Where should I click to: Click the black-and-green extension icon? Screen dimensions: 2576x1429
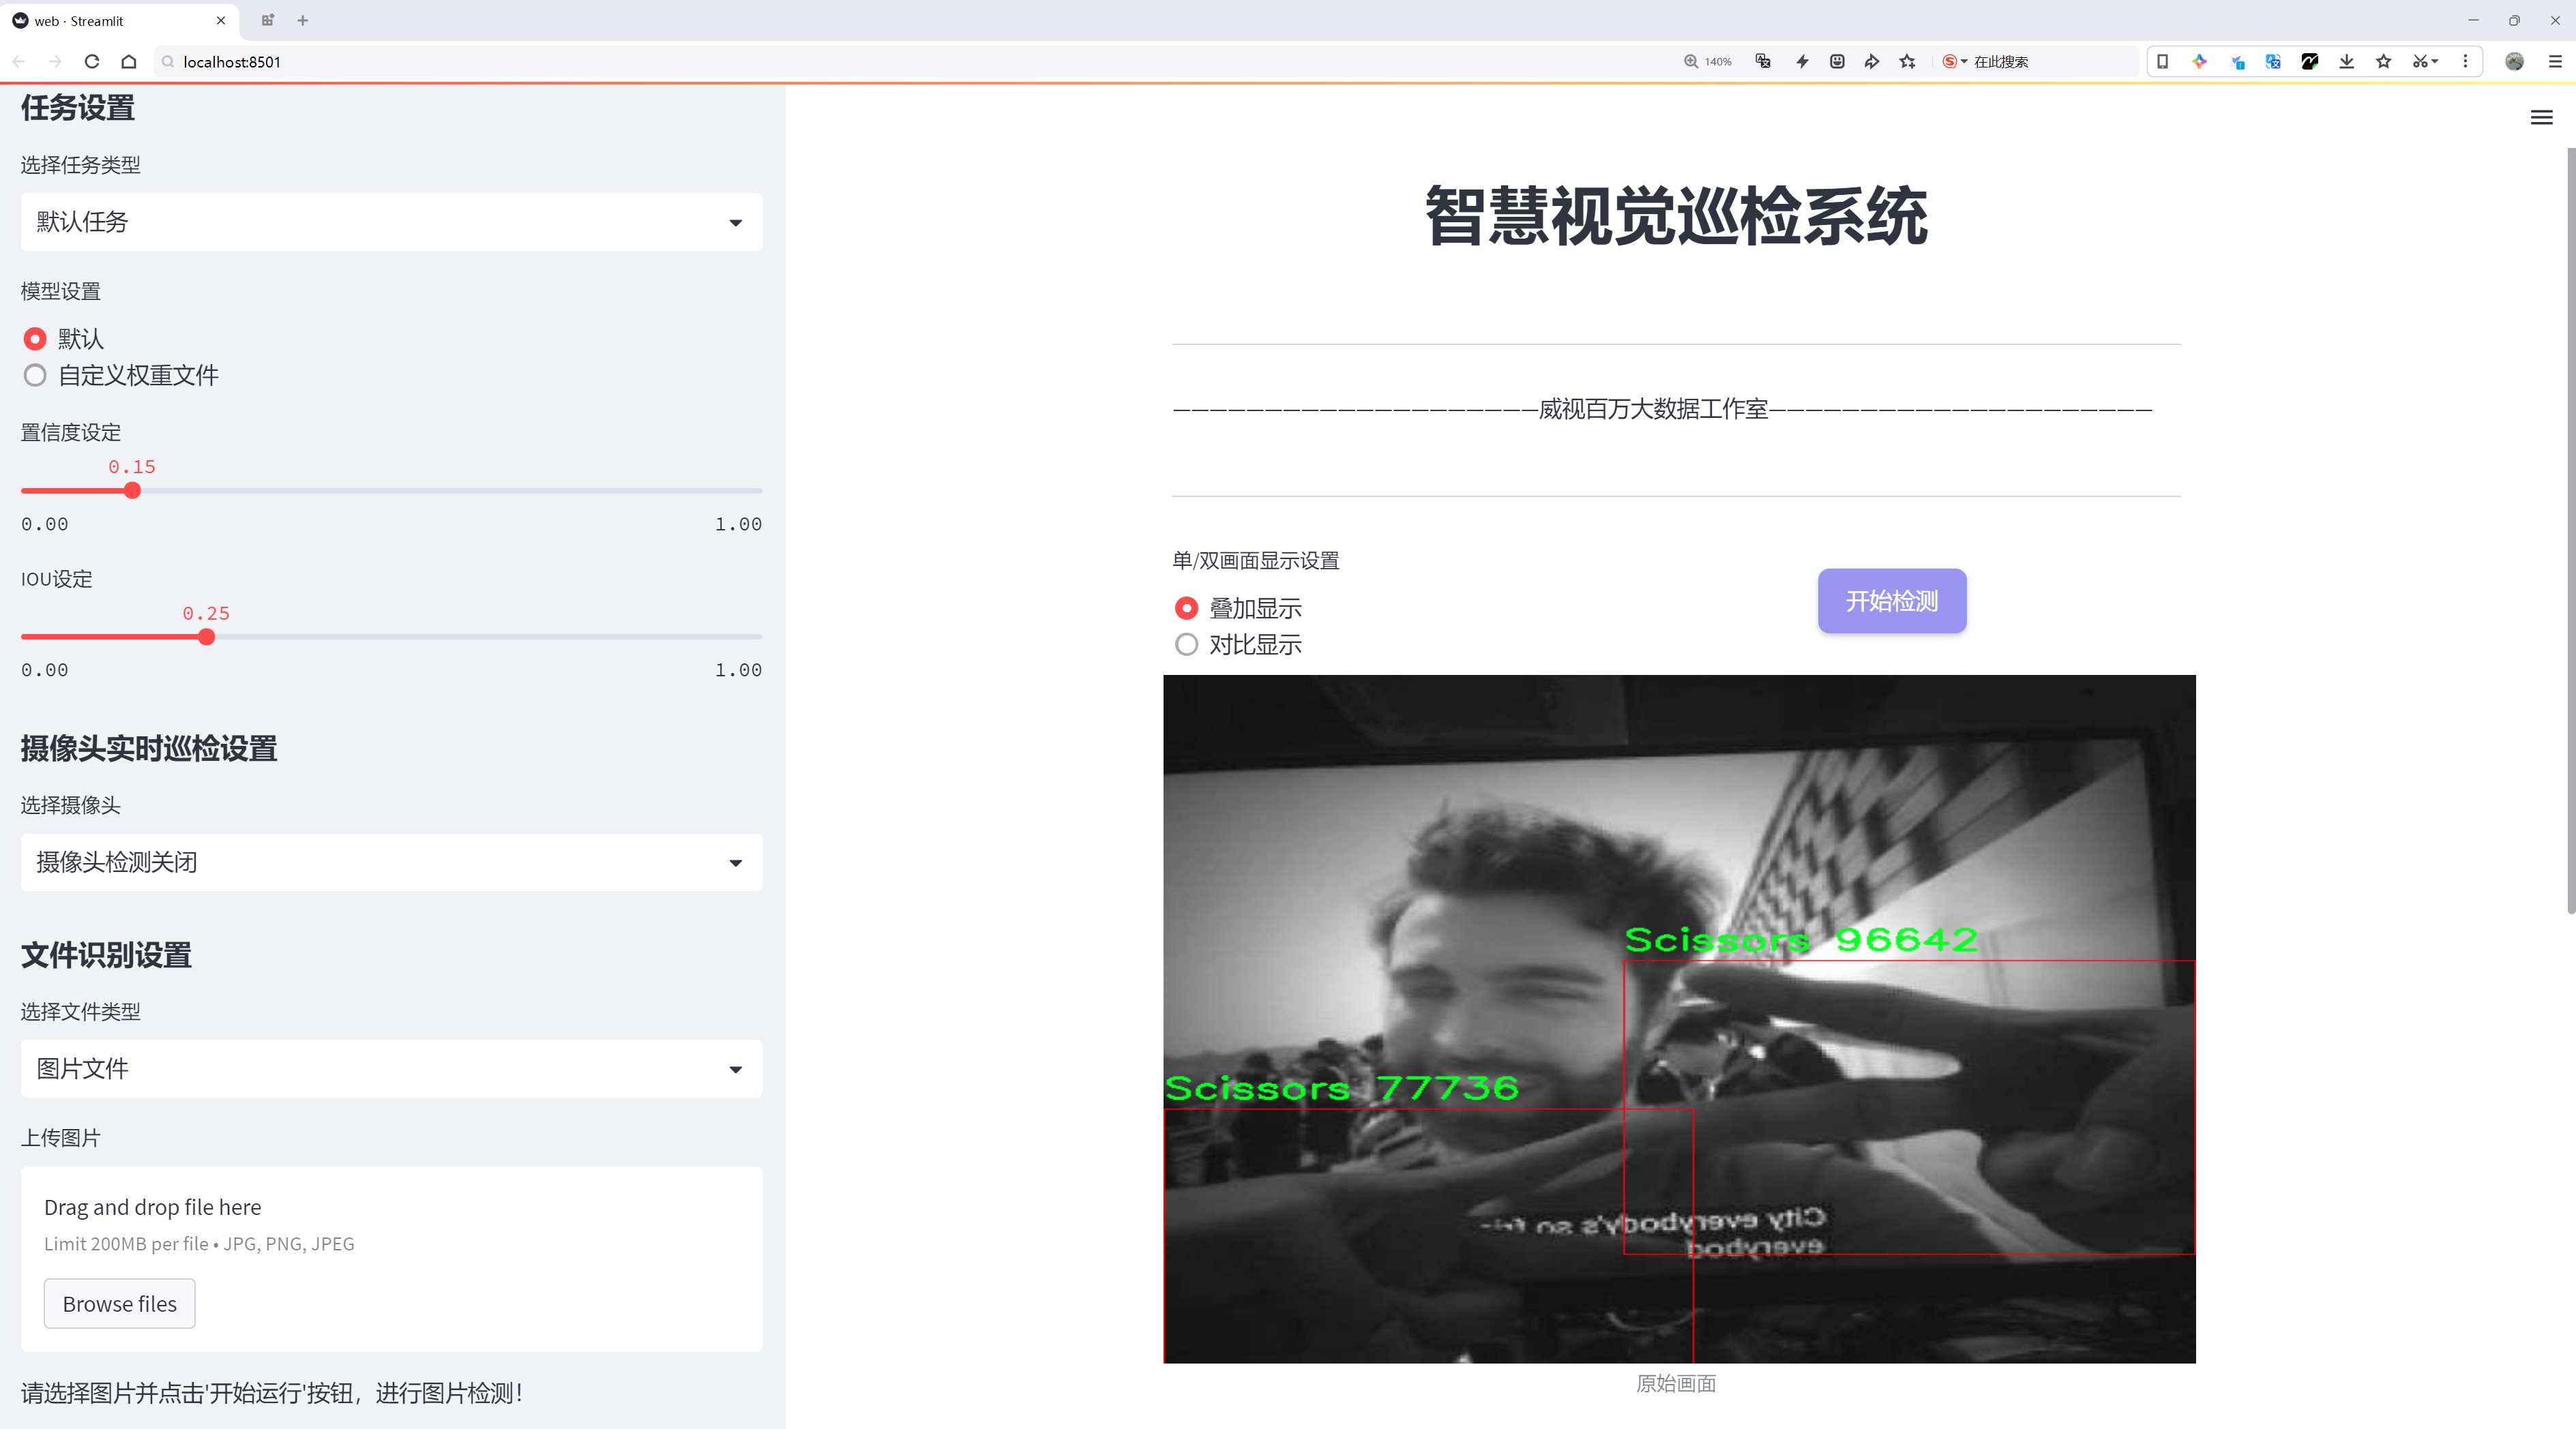[x=2310, y=62]
